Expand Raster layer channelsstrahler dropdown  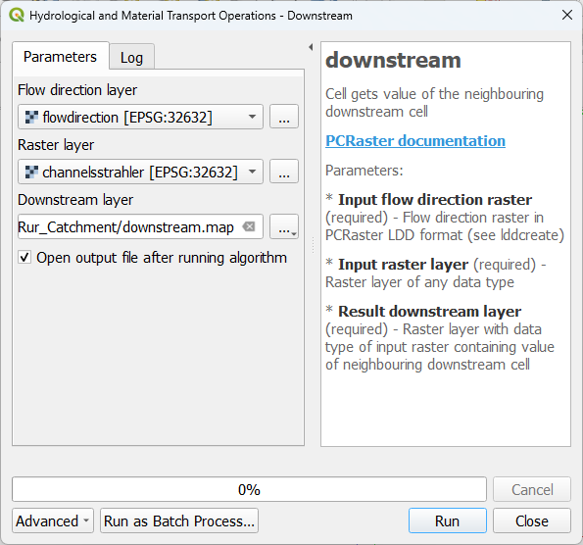(252, 172)
